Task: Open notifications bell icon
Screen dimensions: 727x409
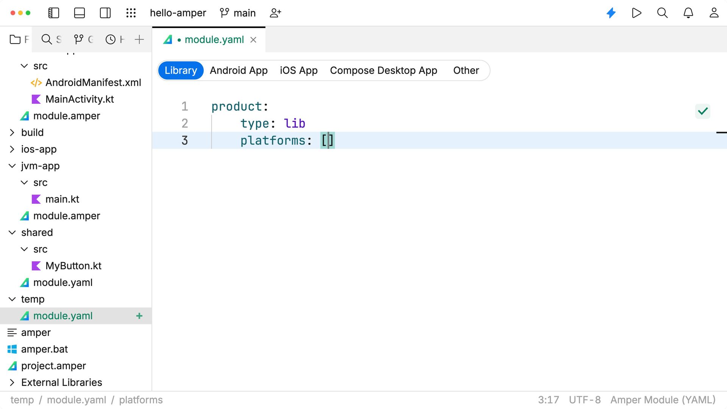Action: [x=688, y=13]
